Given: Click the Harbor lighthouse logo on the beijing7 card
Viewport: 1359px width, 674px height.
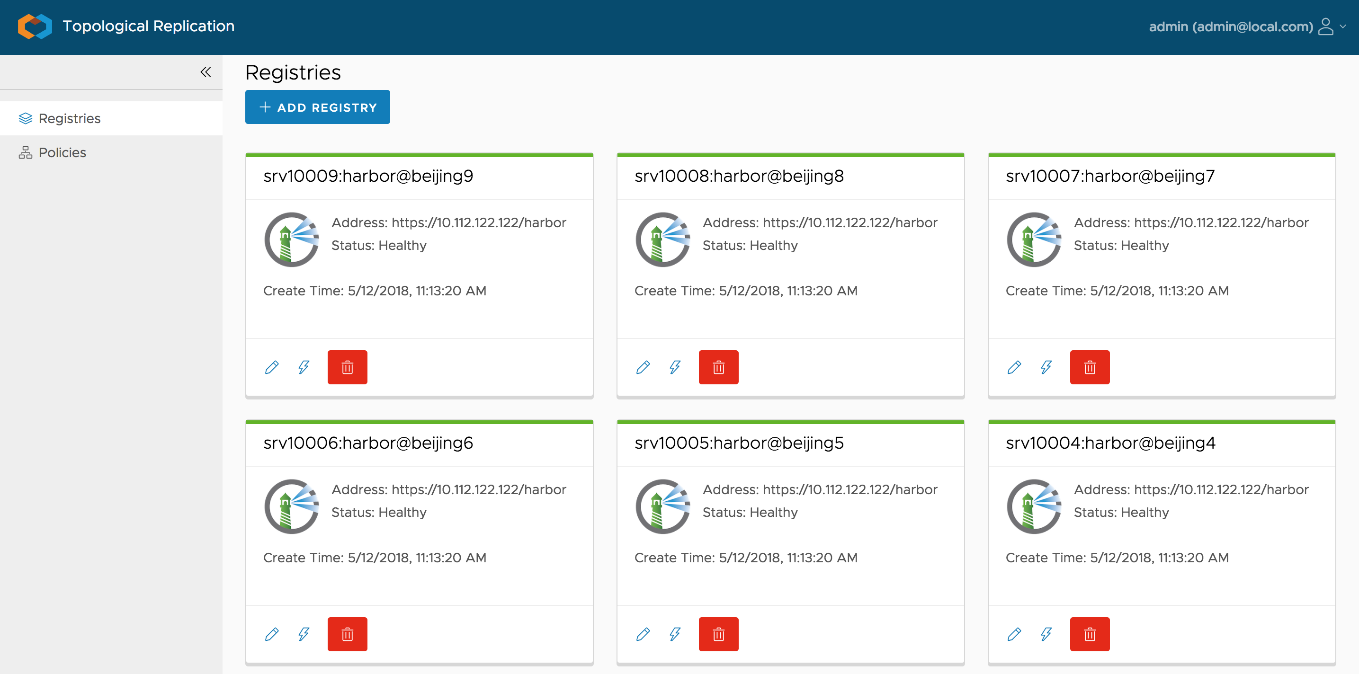Looking at the screenshot, I should point(1034,239).
